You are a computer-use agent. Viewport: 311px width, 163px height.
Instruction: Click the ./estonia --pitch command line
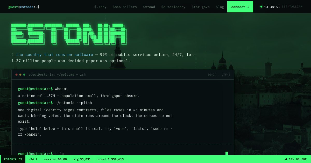[55, 103]
